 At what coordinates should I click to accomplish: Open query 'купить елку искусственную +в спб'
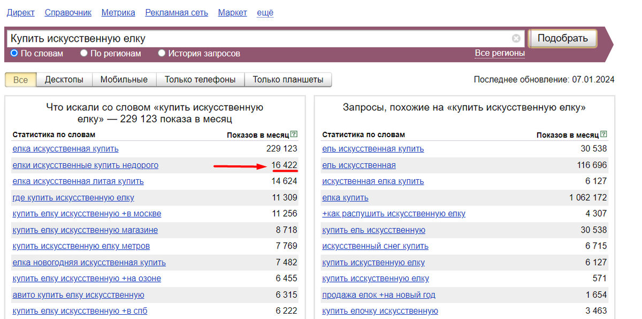pyautogui.click(x=80, y=311)
